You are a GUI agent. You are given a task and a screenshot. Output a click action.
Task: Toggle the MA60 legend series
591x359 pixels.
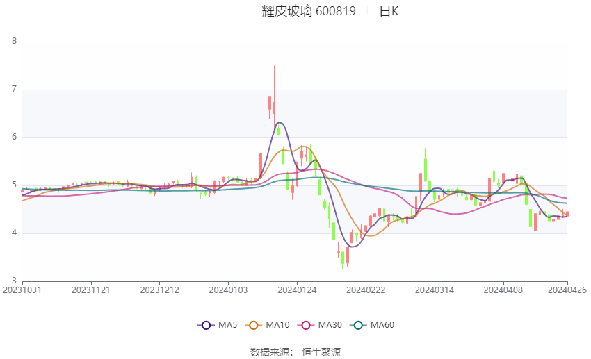tap(372, 325)
